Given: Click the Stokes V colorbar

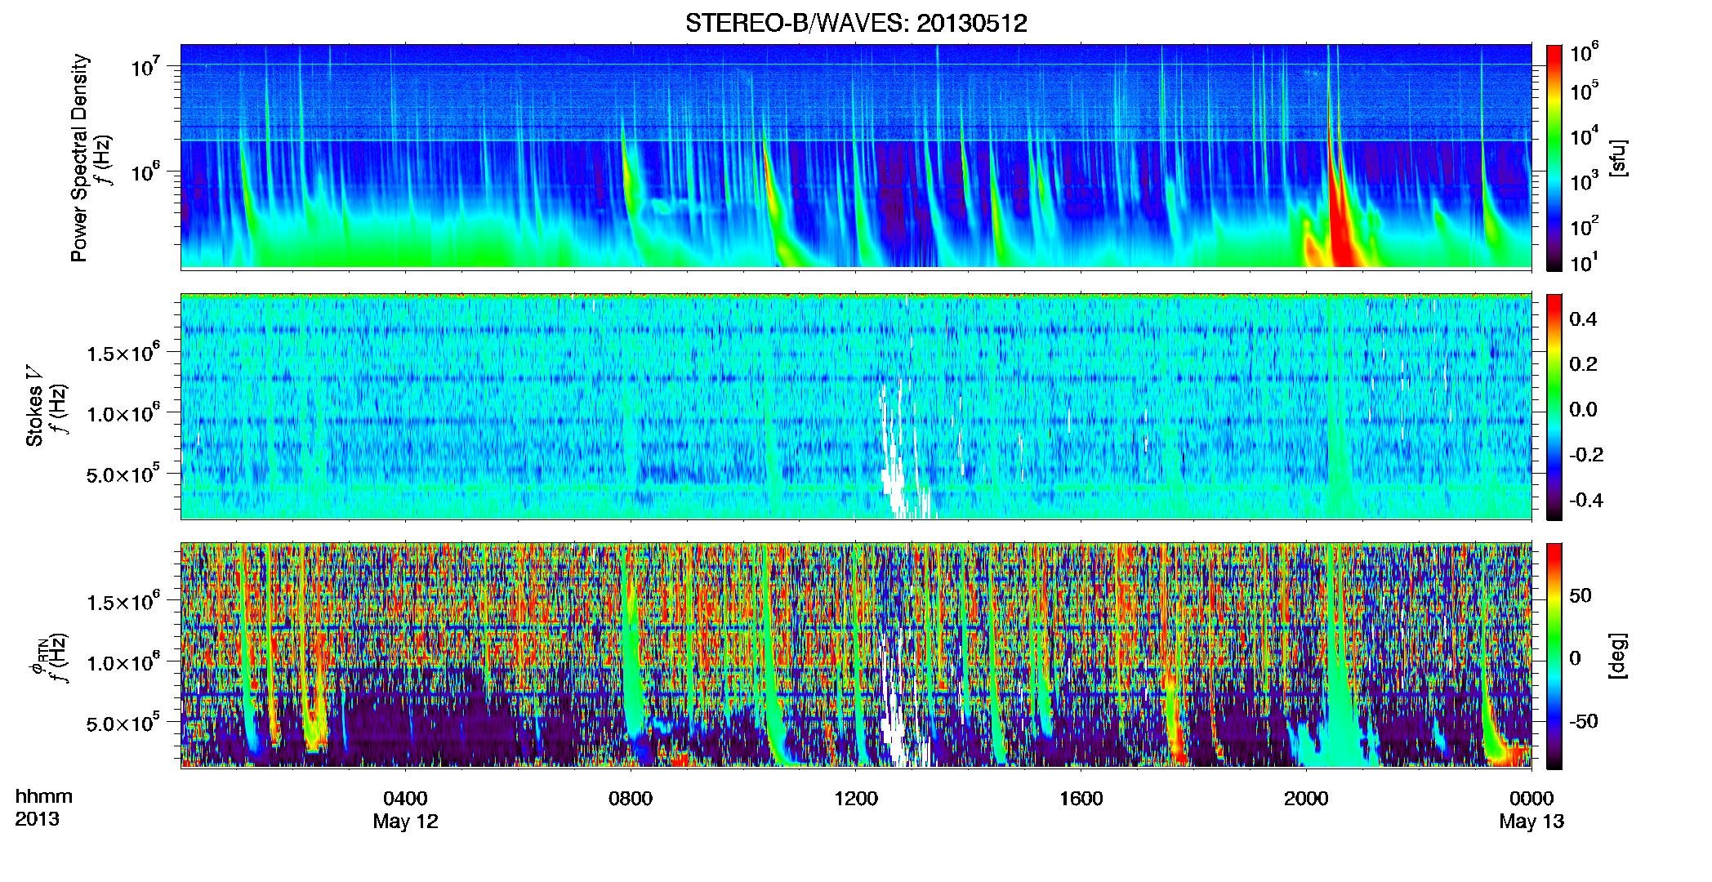Looking at the screenshot, I should coord(1554,407).
